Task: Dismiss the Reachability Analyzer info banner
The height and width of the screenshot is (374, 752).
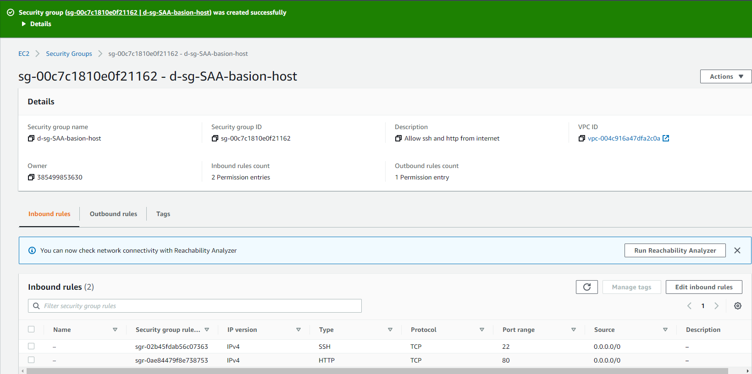Action: tap(737, 250)
